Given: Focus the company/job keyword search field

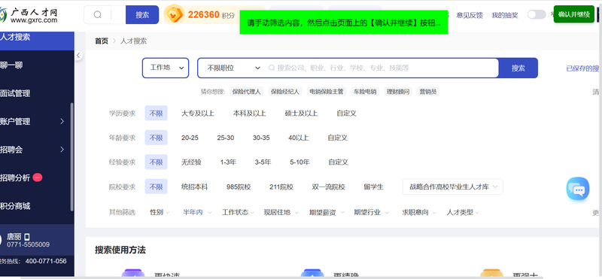Looking at the screenshot, I should pos(382,68).
